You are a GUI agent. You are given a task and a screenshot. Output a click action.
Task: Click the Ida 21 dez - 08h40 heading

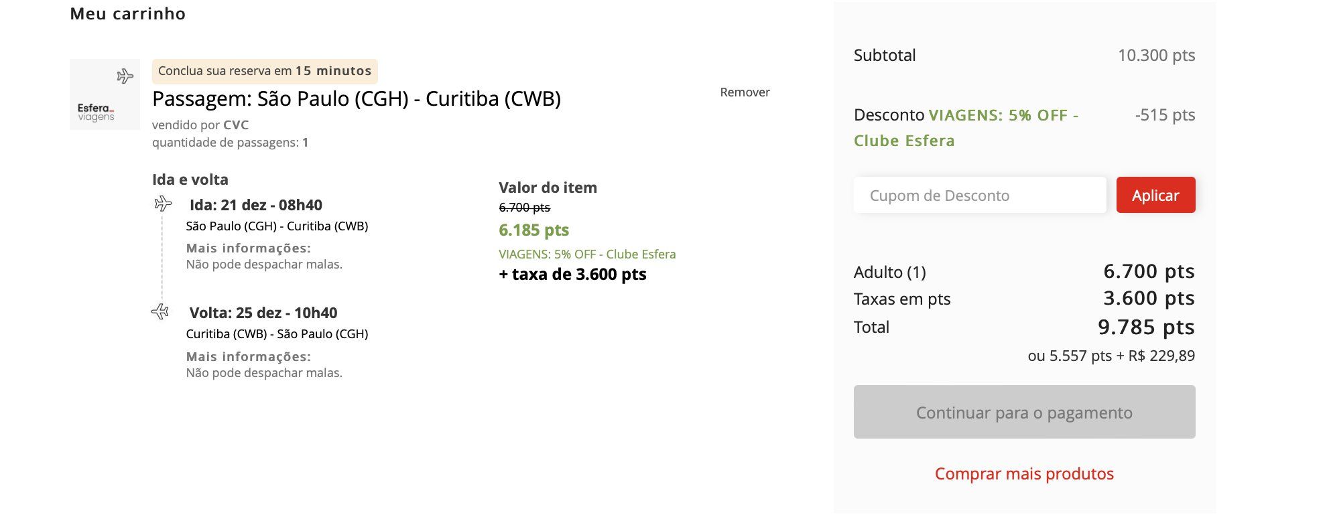click(256, 205)
